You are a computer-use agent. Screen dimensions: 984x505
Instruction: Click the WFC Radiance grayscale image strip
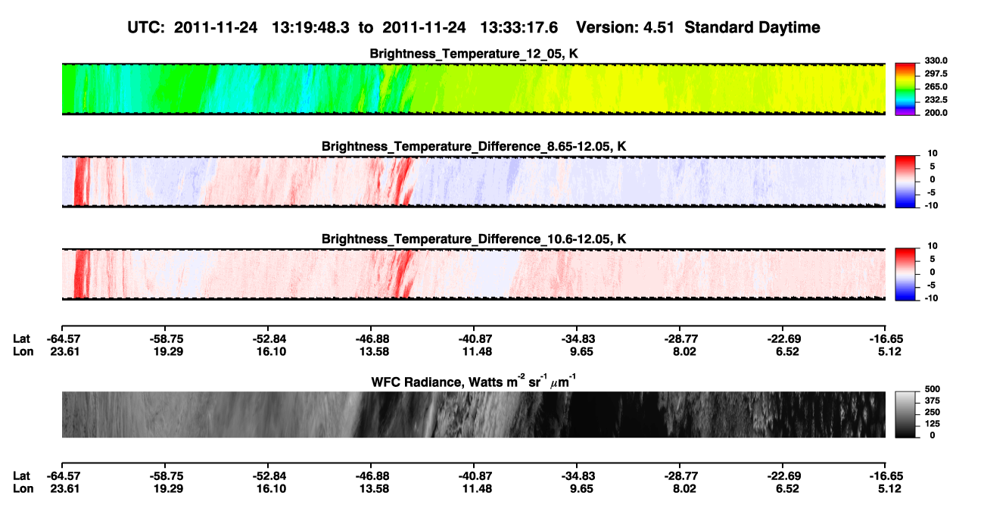coord(474,414)
